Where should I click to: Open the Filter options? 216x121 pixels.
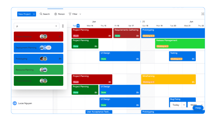[73, 14]
